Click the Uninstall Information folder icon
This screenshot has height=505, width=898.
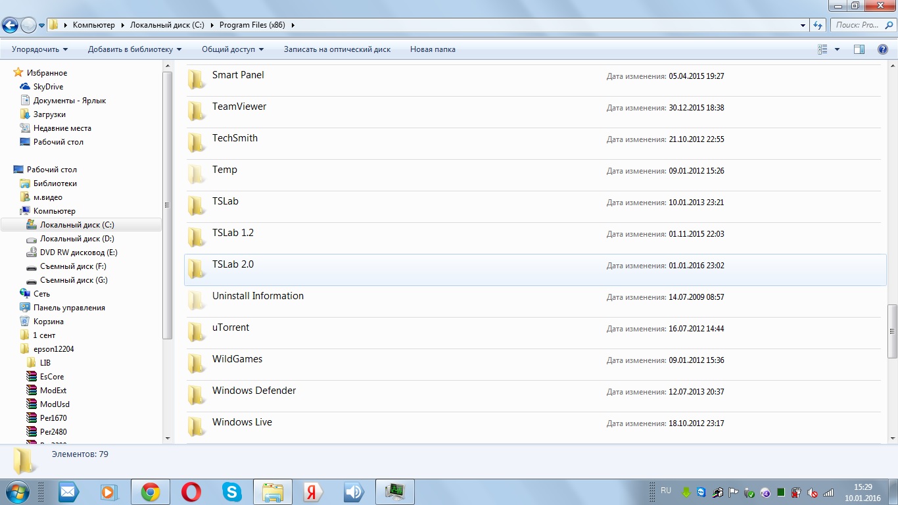196,301
